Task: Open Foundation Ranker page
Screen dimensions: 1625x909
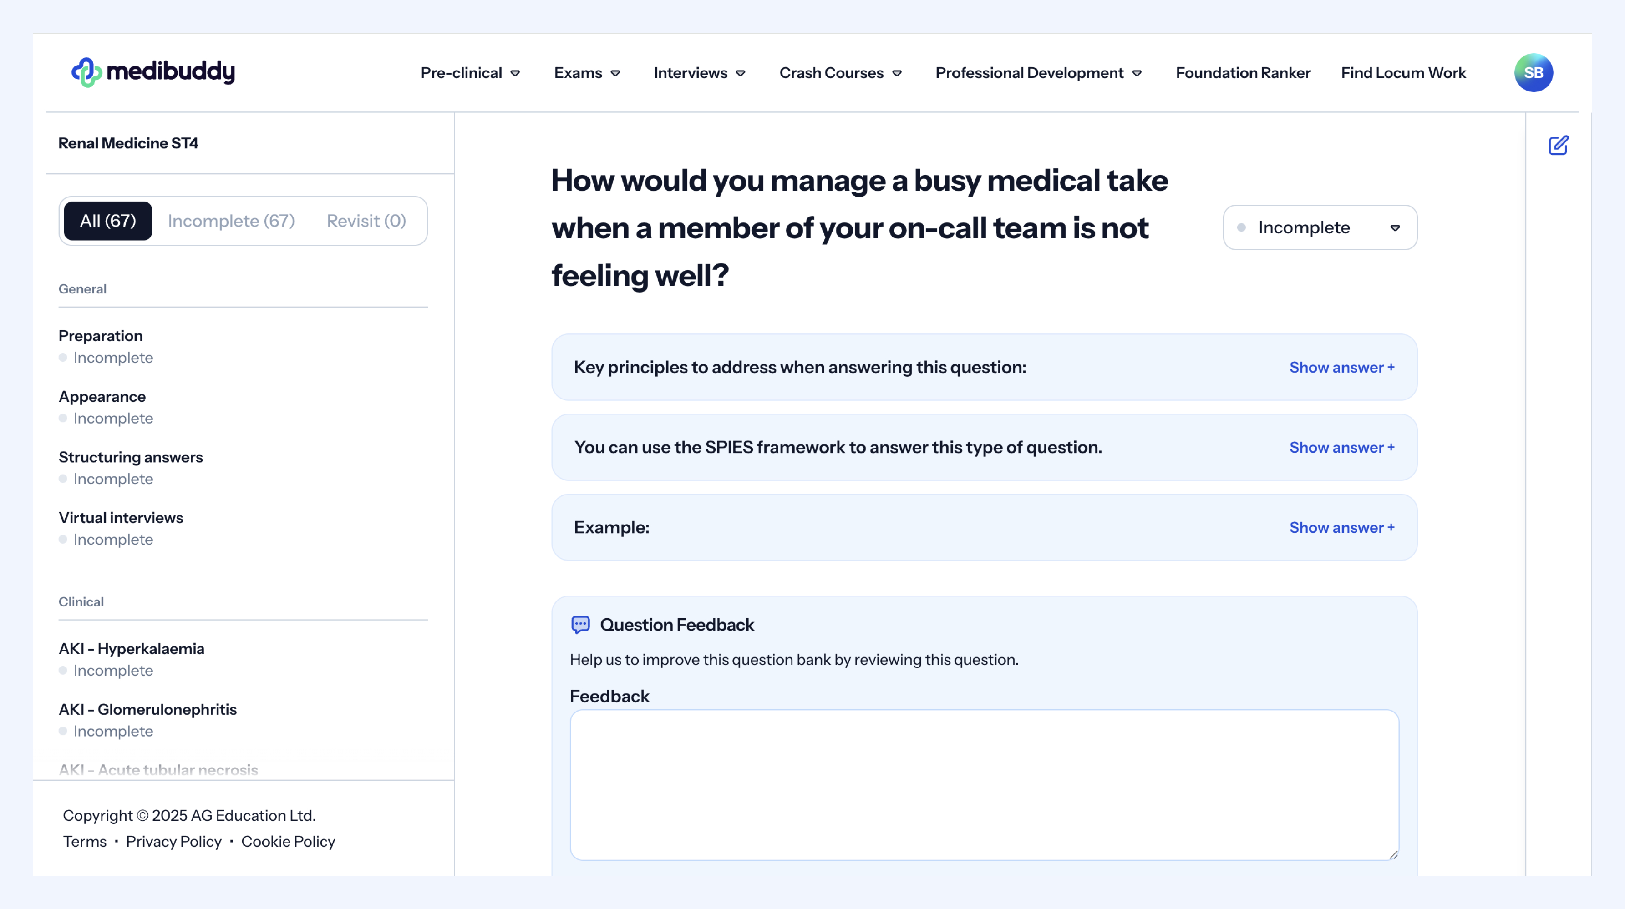Action: tap(1243, 73)
